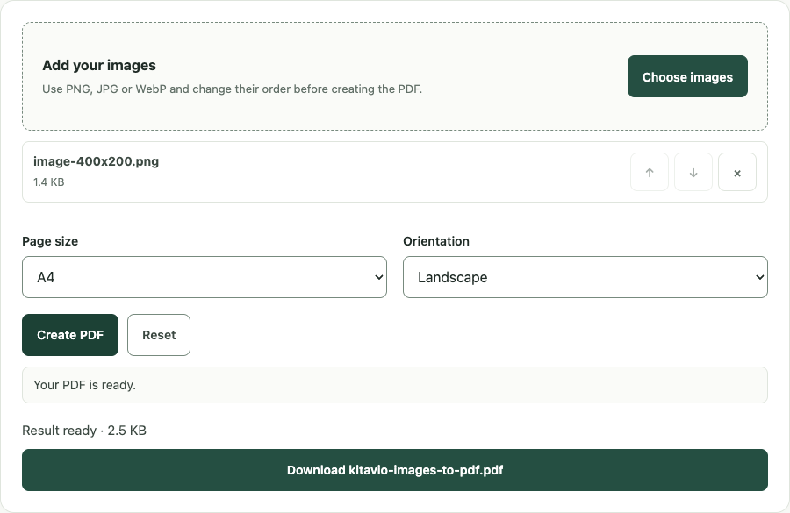Click the "Result ready · 2.5 KB" text
The width and height of the screenshot is (790, 513).
pos(84,431)
